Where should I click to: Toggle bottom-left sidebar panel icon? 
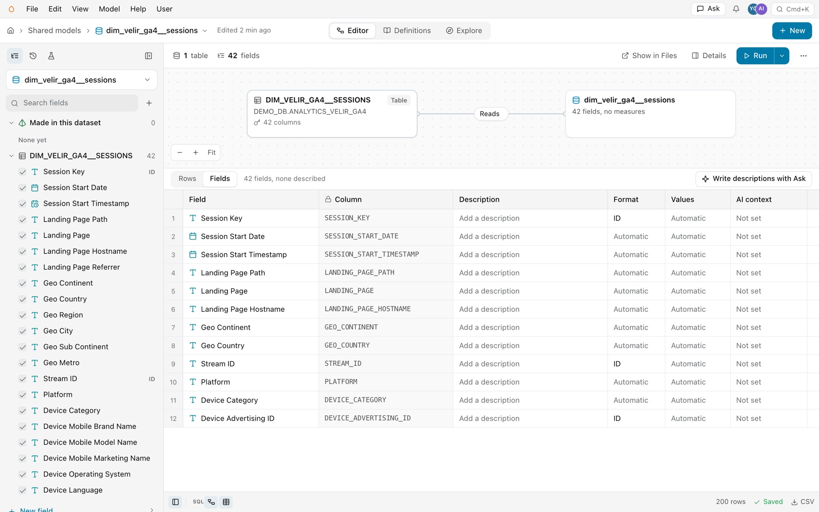coord(175,502)
